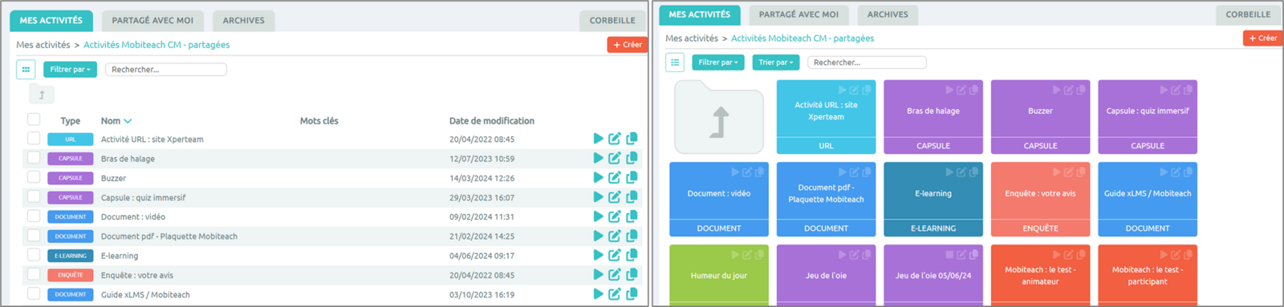Select the Buzzer row checkbox
This screenshot has width=1284, height=307.
point(34,176)
